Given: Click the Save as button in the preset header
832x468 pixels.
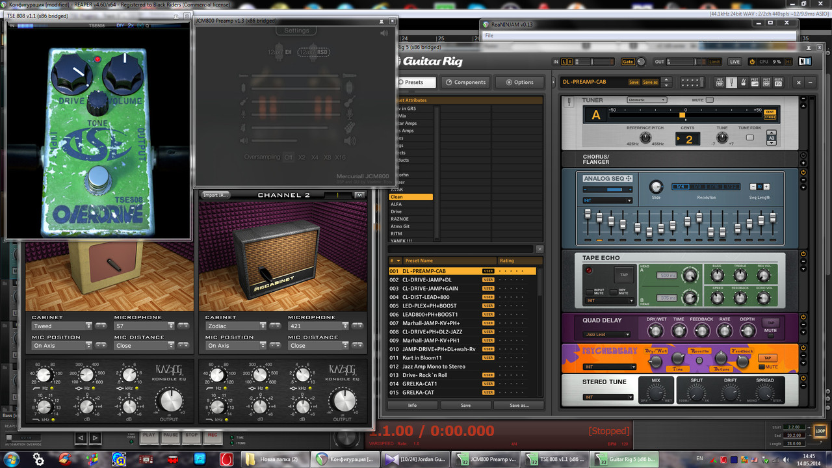Looking at the screenshot, I should tap(651, 83).
